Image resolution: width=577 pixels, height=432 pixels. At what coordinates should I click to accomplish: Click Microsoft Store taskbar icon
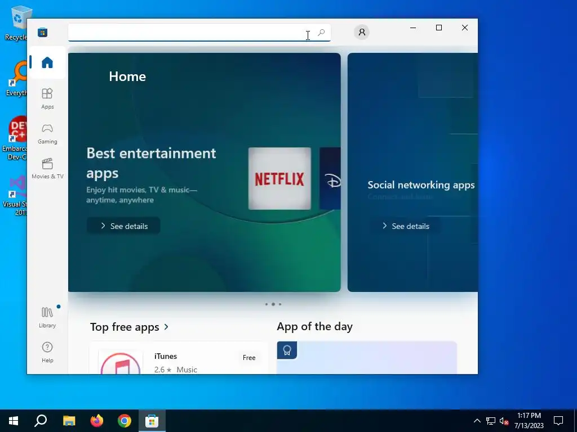click(152, 421)
